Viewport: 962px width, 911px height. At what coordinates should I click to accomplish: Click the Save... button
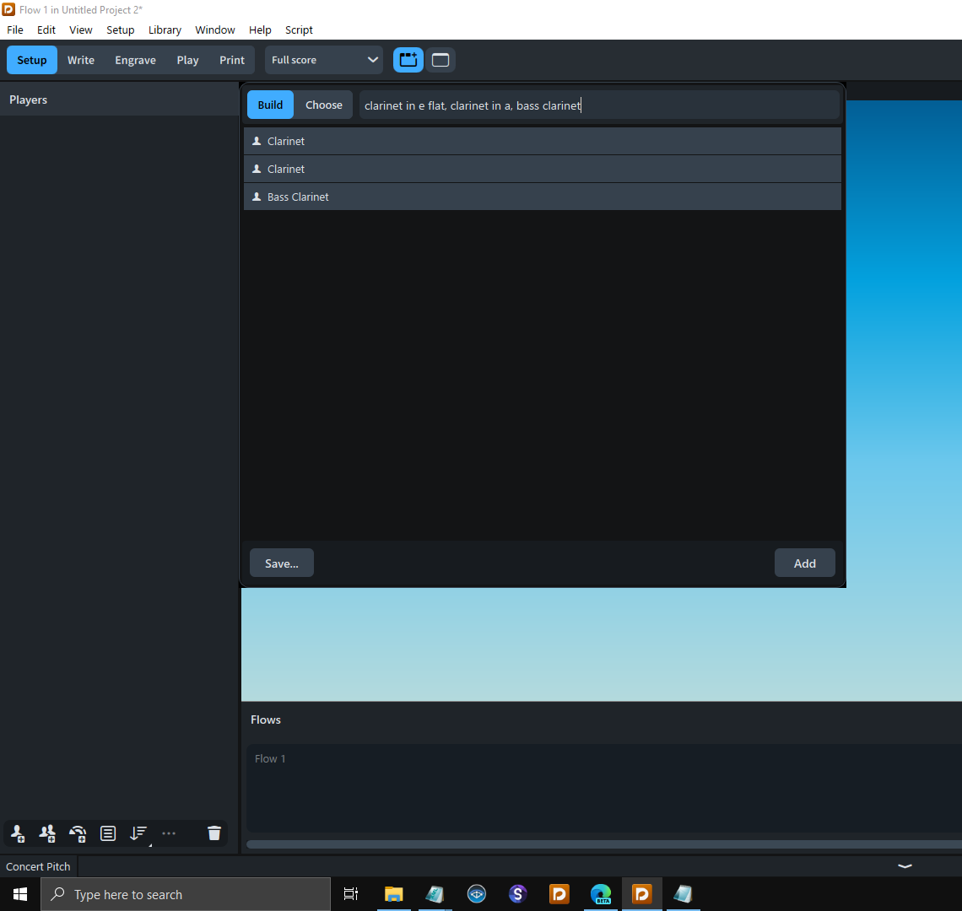tap(282, 563)
